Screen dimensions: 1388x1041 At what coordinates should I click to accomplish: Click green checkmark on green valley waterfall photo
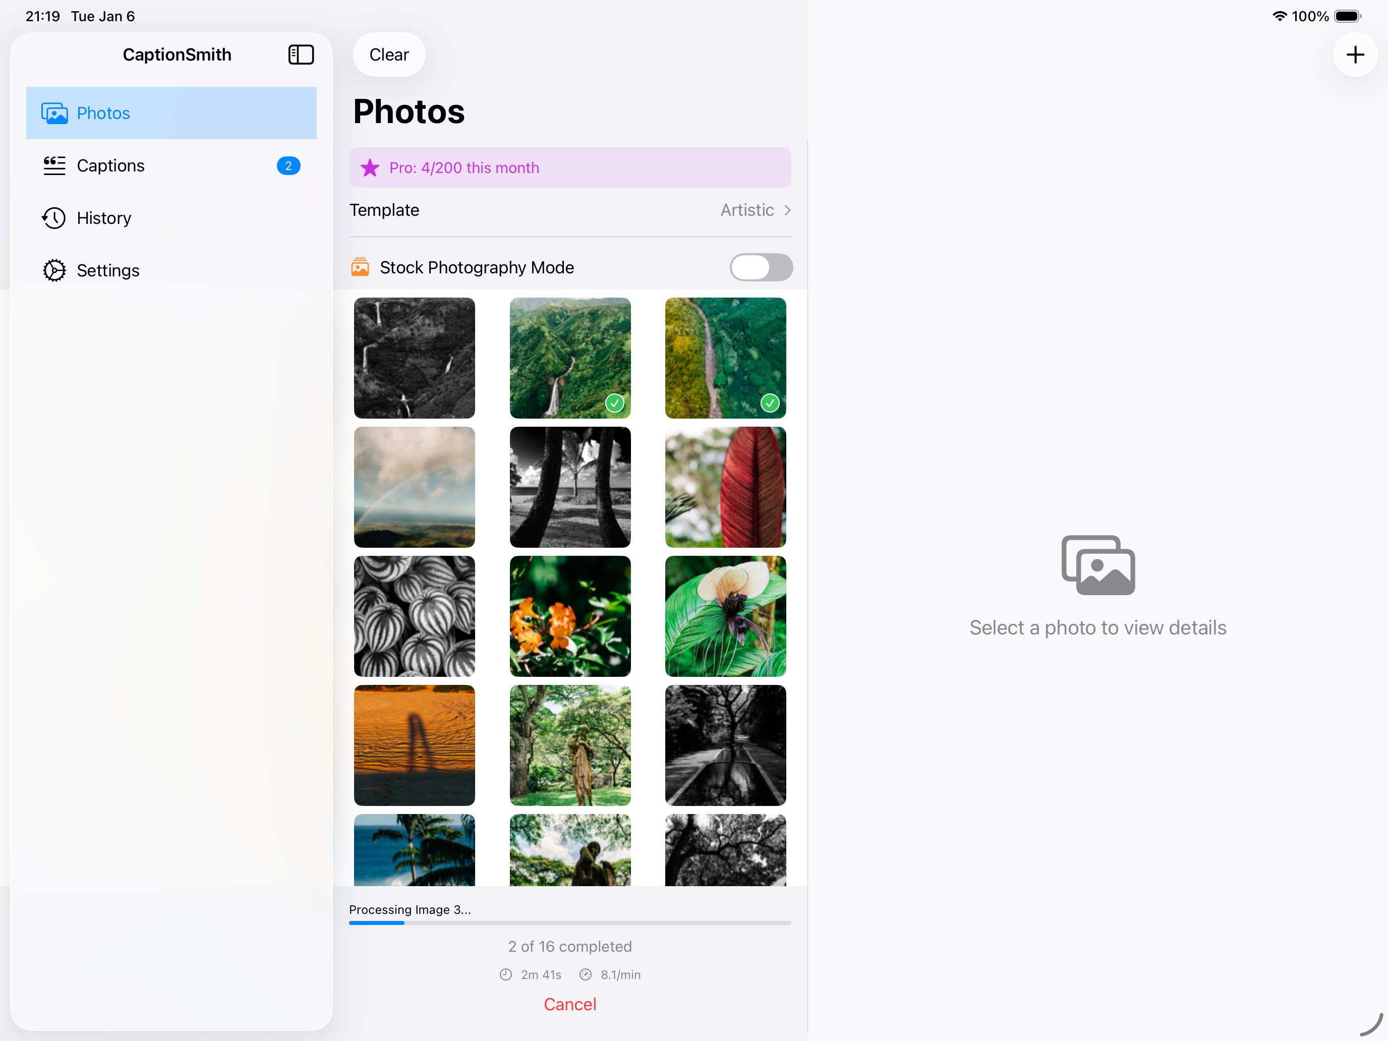coord(615,403)
